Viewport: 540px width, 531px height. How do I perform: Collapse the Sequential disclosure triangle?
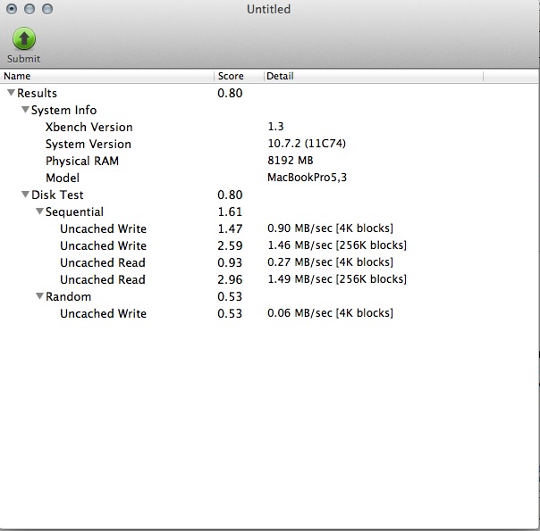[39, 211]
